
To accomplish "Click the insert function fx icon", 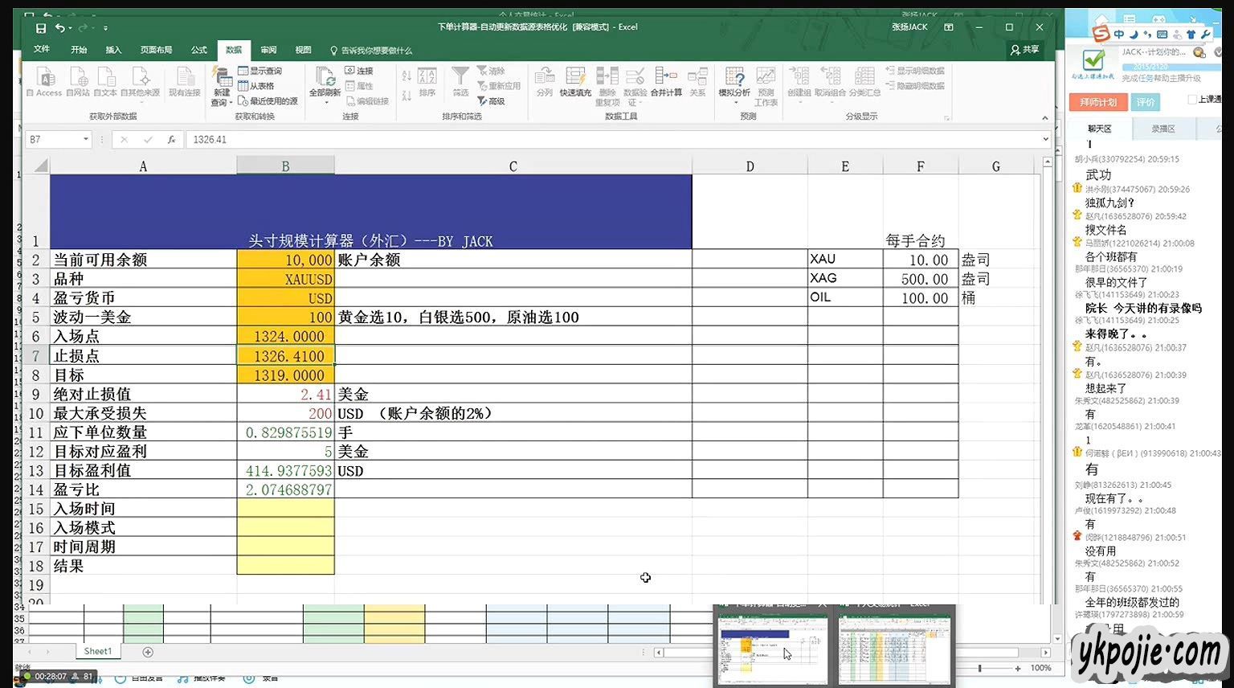I will pos(171,140).
